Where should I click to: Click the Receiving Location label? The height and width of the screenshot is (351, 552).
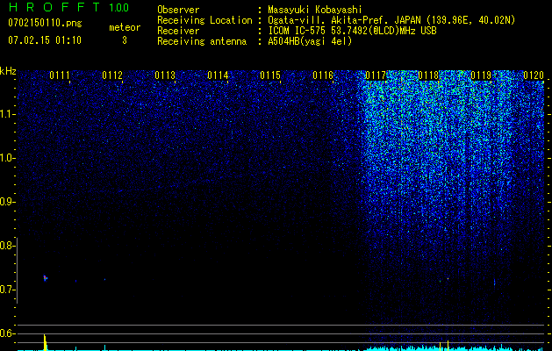point(204,20)
